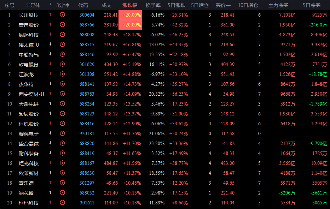Open the 3-minute play icon for 赛英电子
The width and height of the screenshot is (330, 209).
[62, 133]
